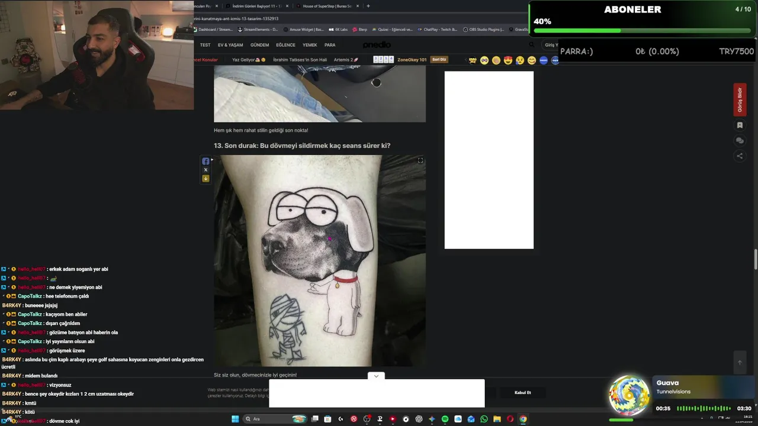Open 'Quizei - Eğlenceli' bookmark

coord(393,29)
